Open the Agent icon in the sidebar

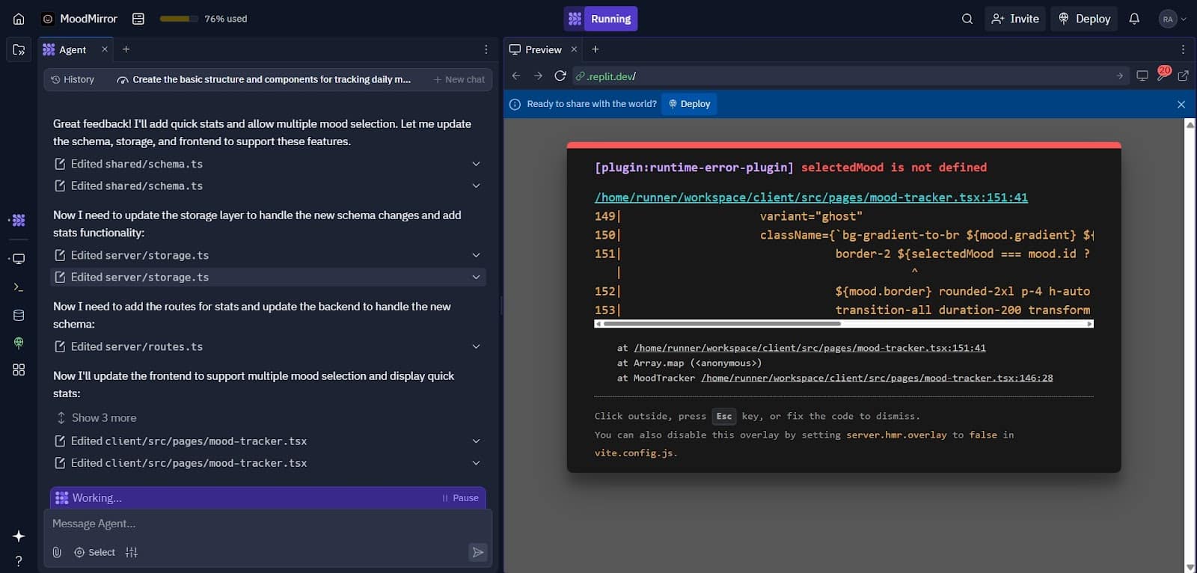coord(19,220)
